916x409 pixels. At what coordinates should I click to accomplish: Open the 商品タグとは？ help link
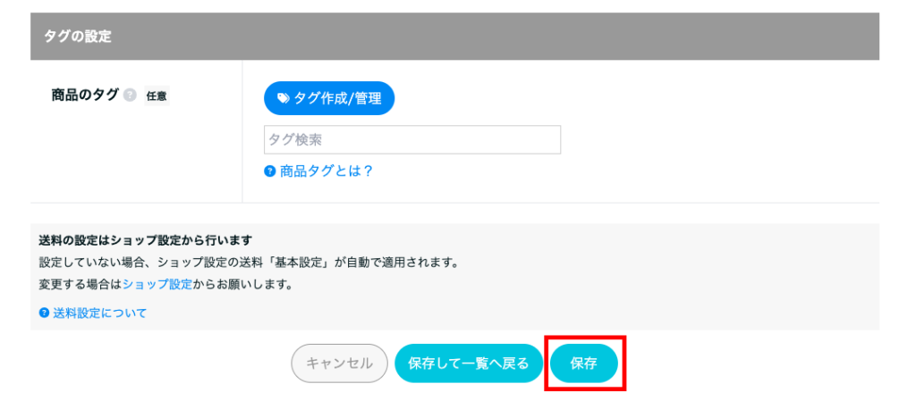[326, 171]
